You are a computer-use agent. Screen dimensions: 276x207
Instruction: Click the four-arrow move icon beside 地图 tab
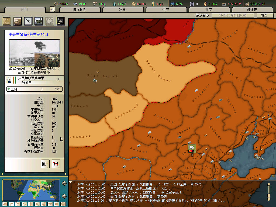pos(52,9)
